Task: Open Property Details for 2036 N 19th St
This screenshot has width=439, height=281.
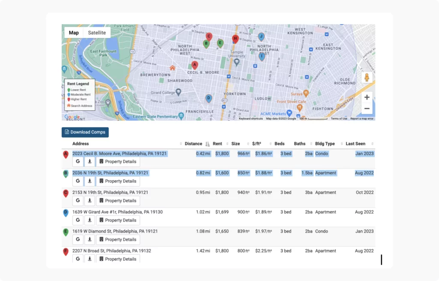Action: 118,181
